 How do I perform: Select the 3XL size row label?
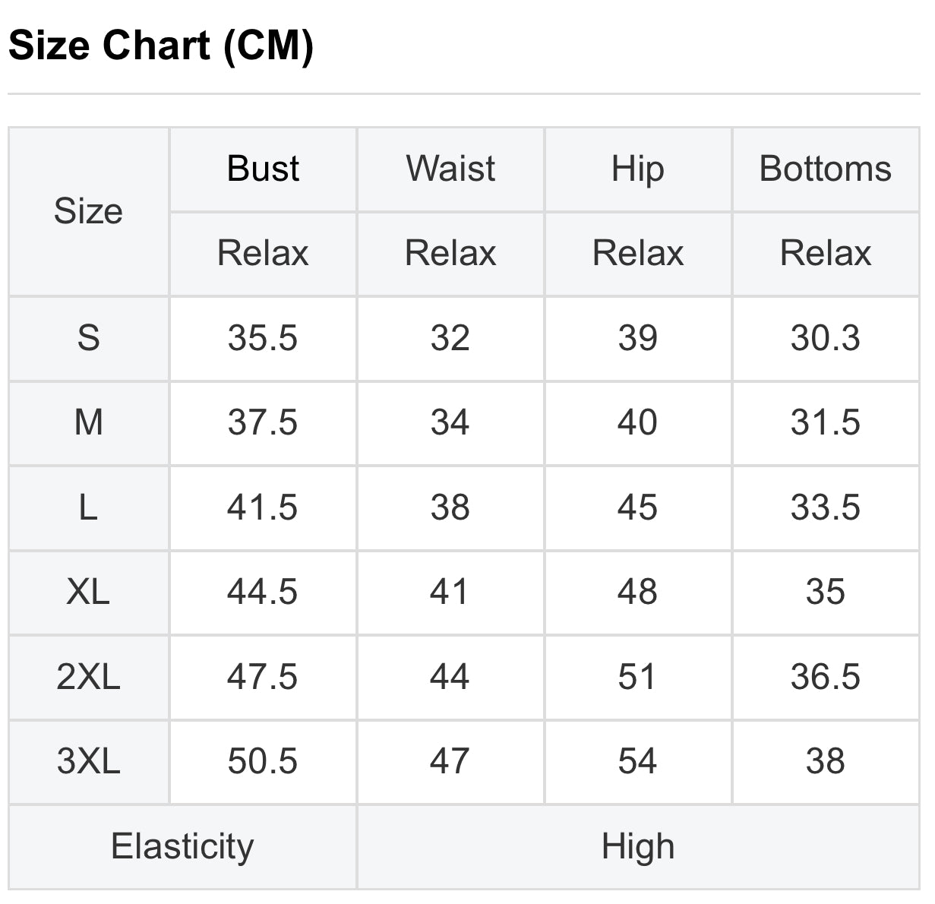[x=88, y=761]
